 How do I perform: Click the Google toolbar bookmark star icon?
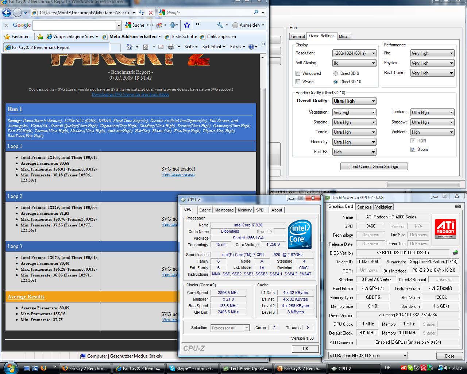(187, 25)
